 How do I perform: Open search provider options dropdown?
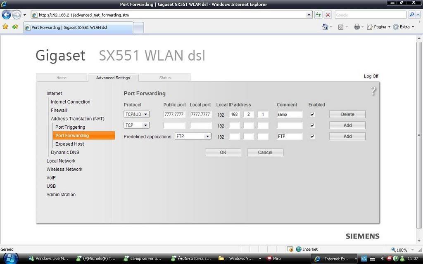click(x=418, y=15)
